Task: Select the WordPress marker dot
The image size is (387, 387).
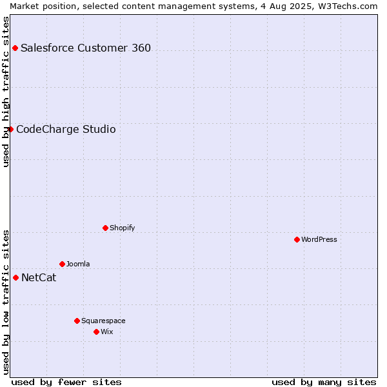Action: (x=297, y=240)
